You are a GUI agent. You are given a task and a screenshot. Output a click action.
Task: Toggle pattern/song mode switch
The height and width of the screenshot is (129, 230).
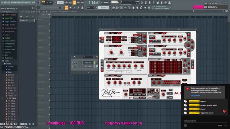[x=43, y=2]
